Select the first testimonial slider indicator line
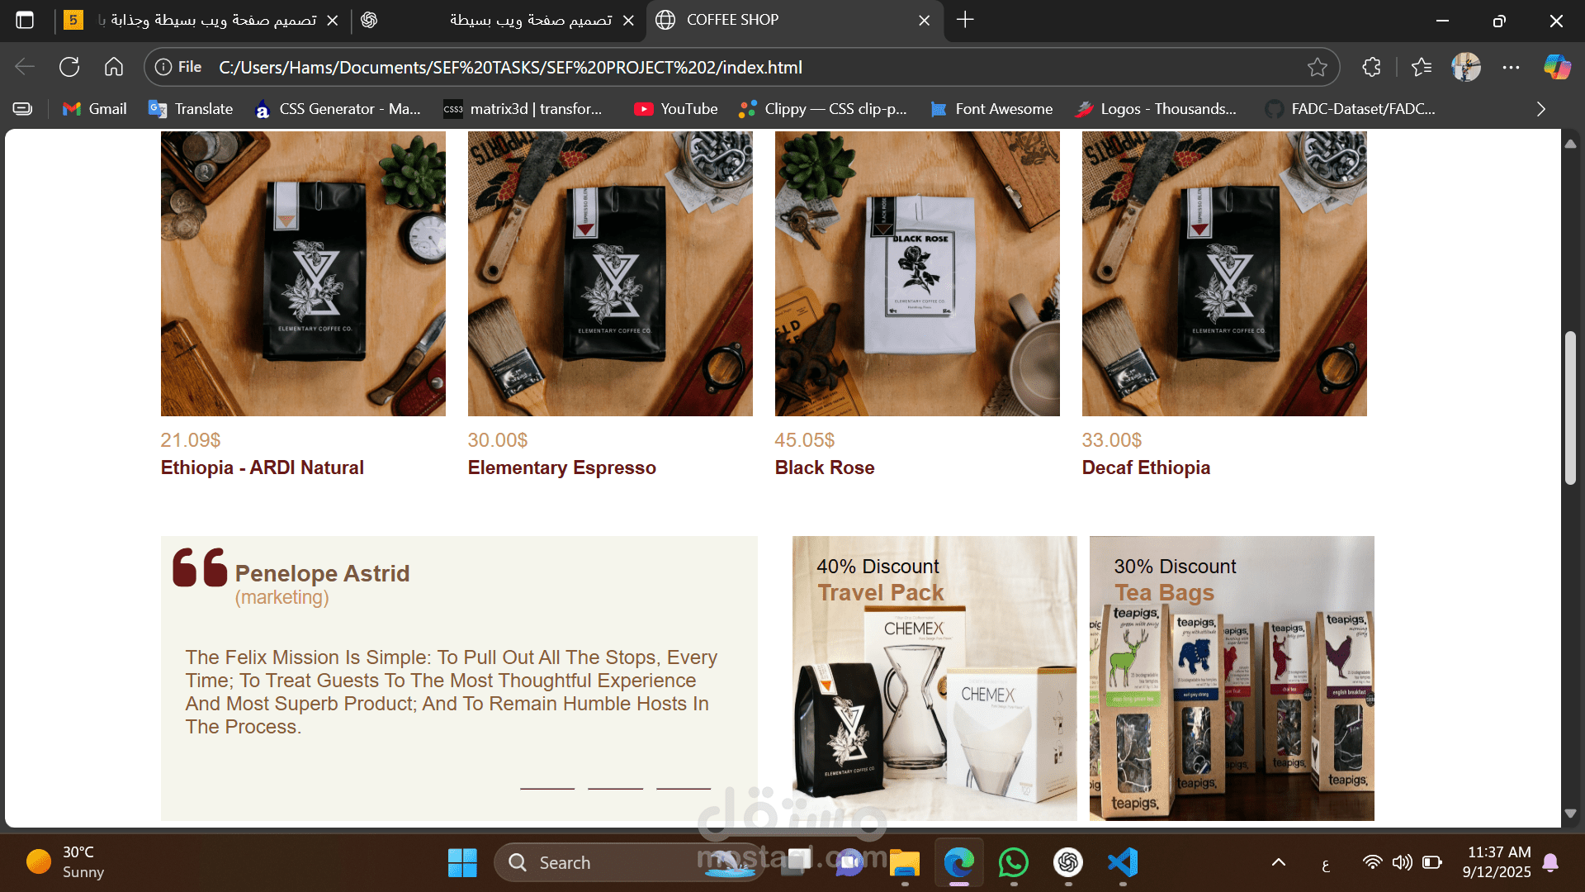 tap(547, 789)
